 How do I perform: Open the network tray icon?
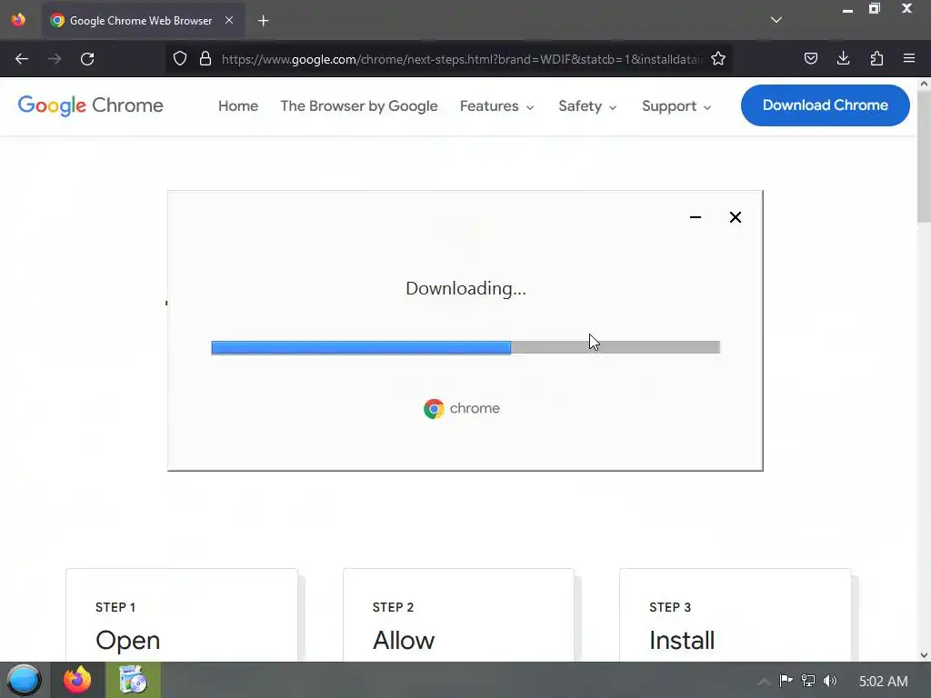tap(808, 680)
